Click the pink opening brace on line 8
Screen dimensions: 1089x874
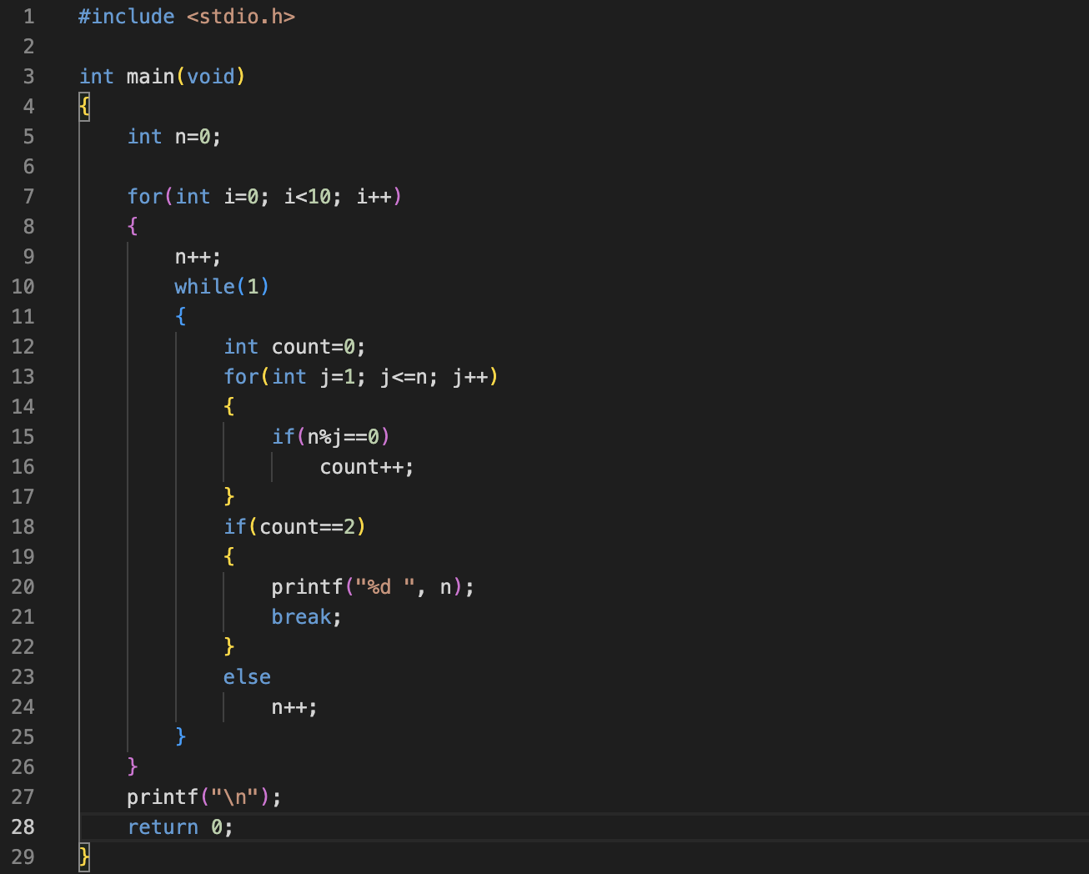133,227
